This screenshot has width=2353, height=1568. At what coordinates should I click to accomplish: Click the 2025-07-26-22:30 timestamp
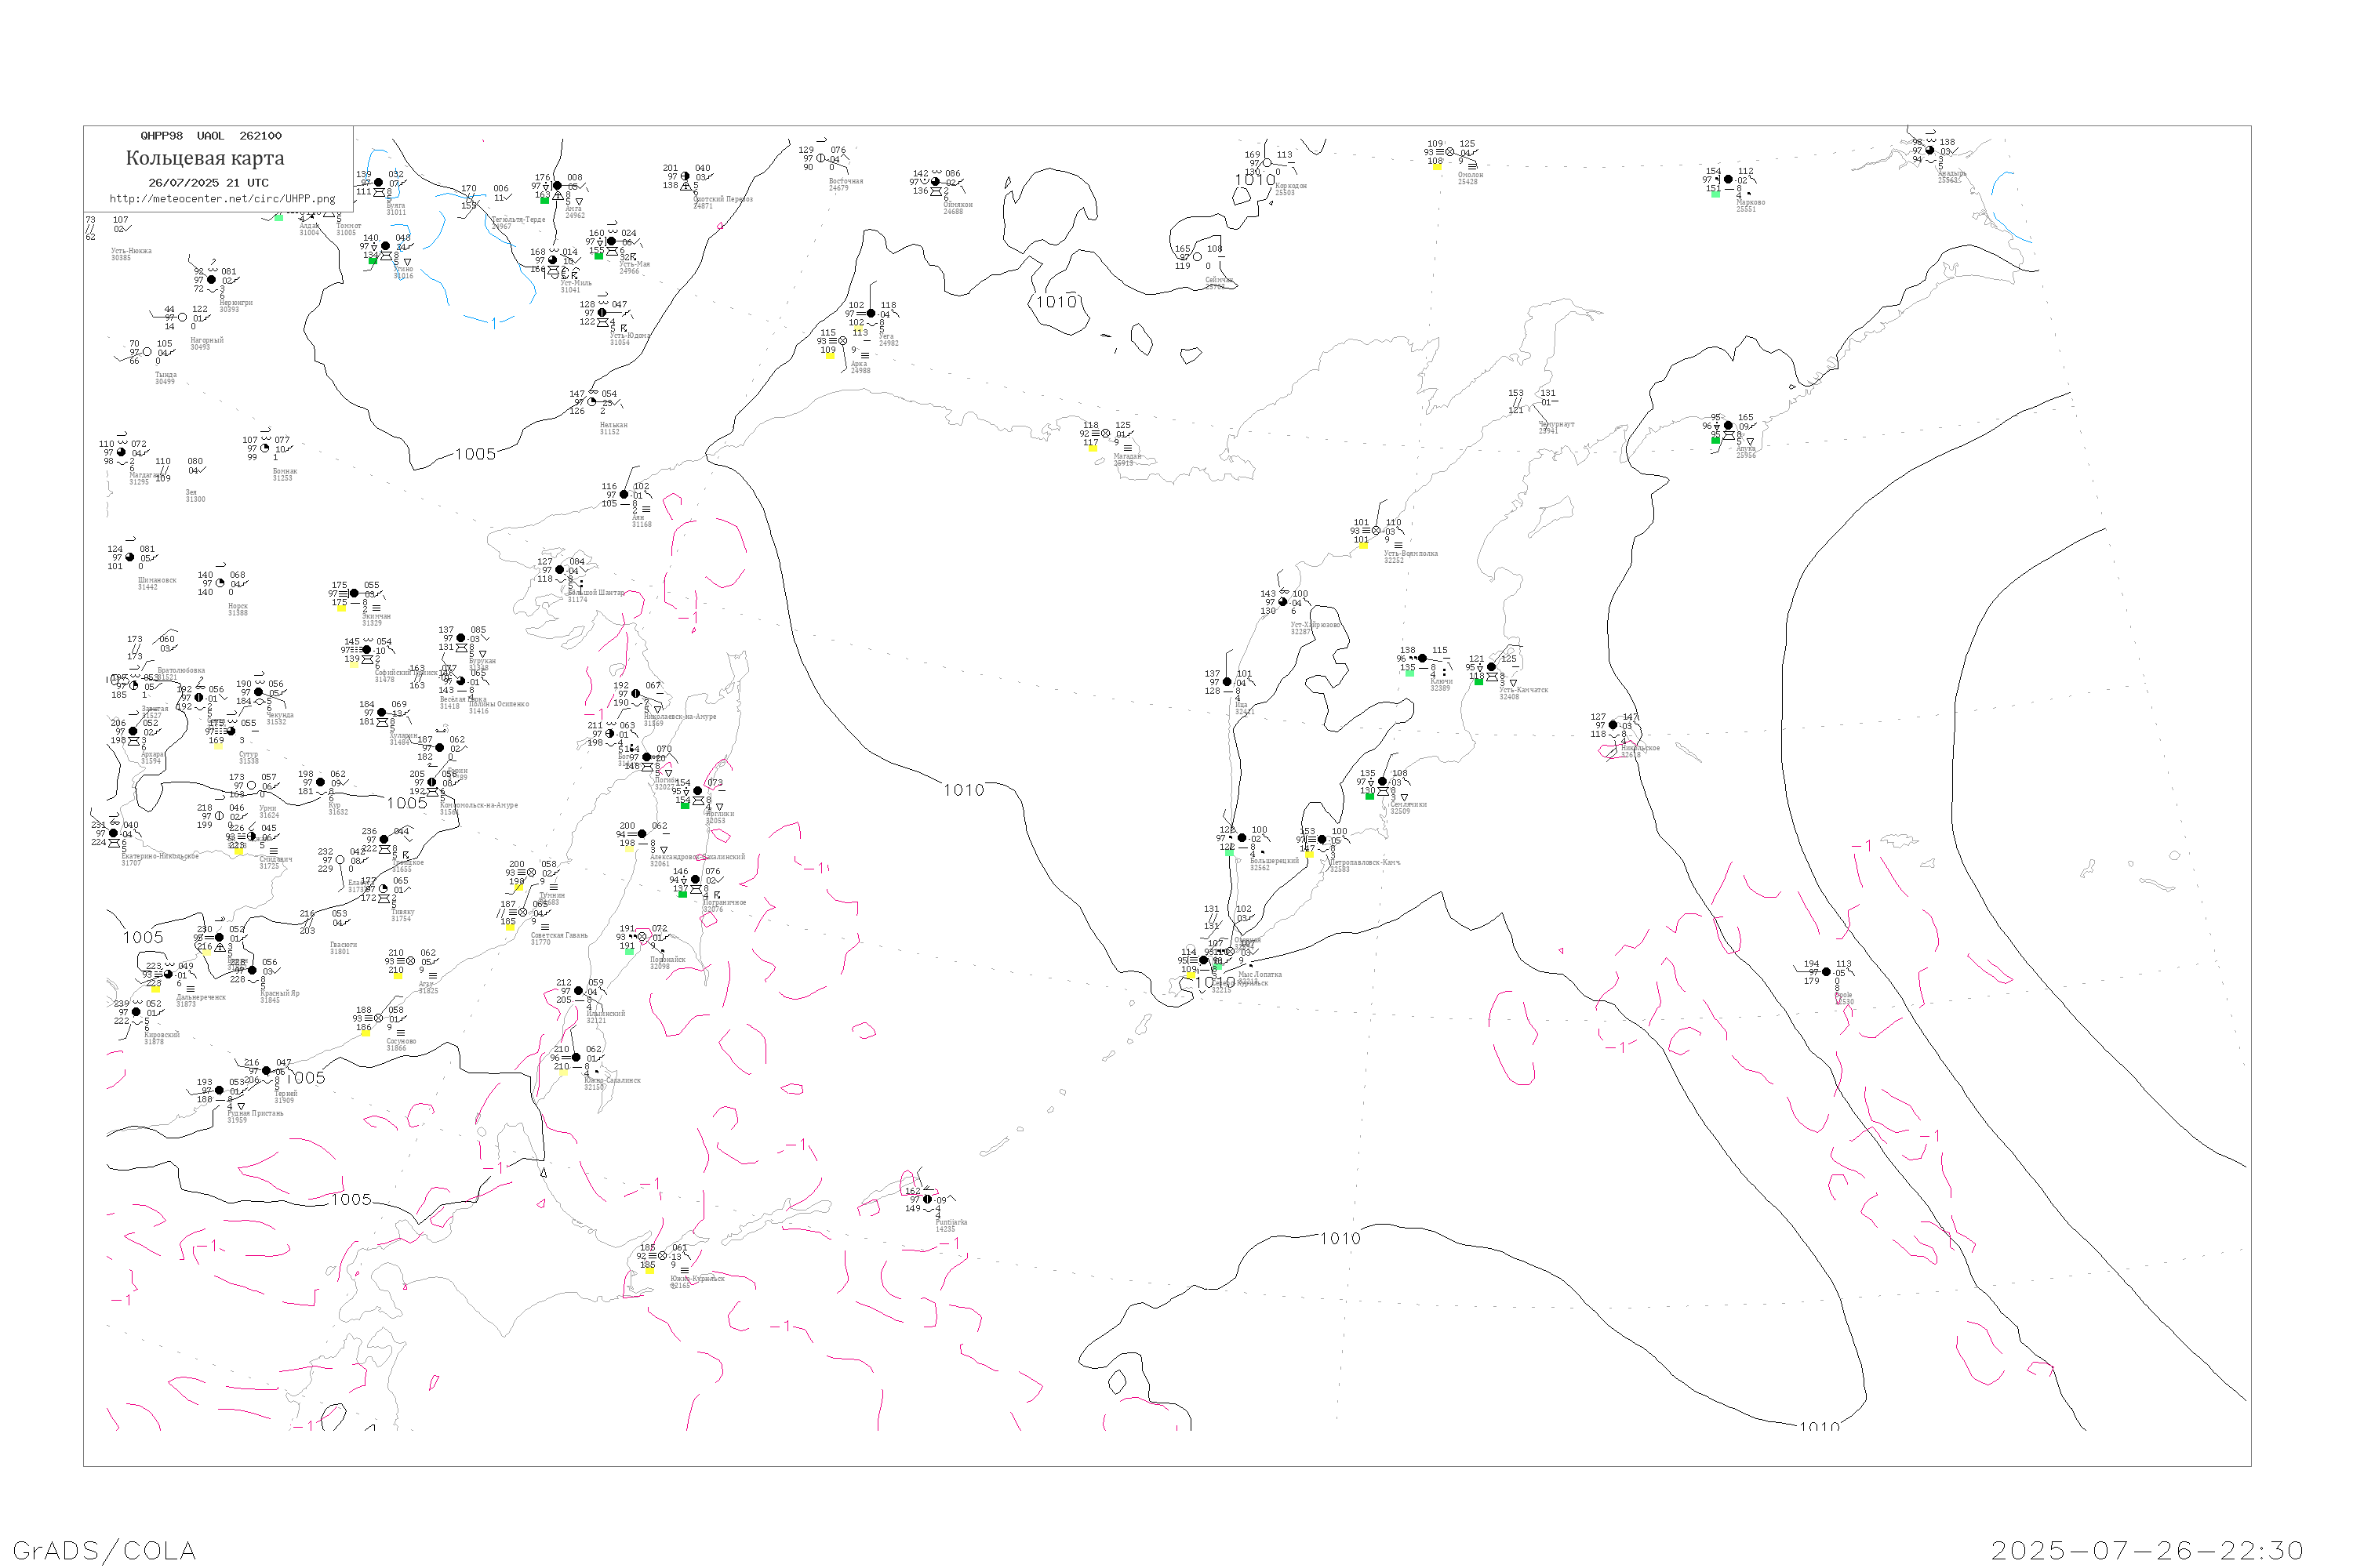tap(2148, 1550)
